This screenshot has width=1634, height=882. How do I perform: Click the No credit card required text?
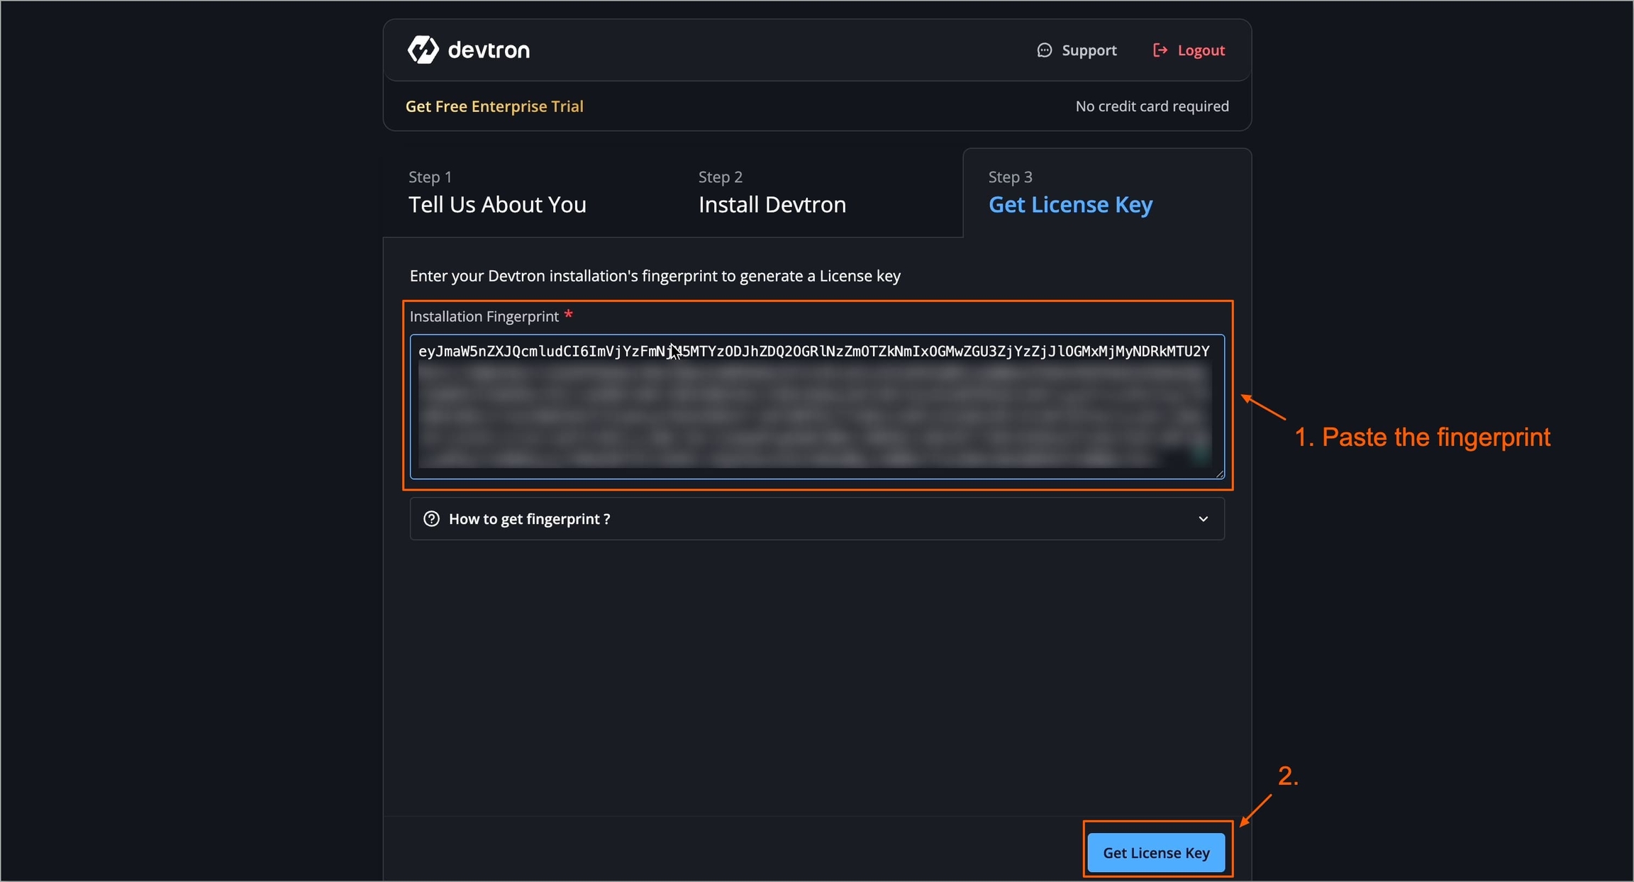(1152, 106)
